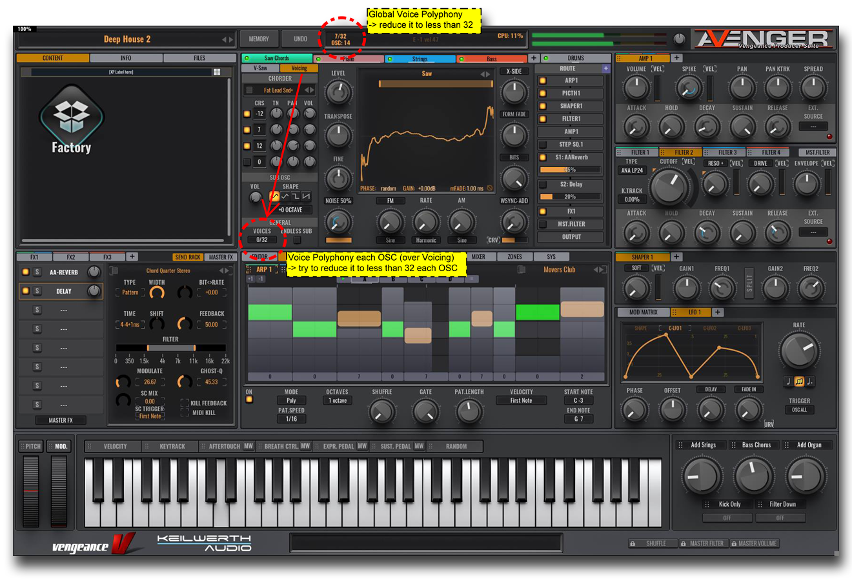852x581 pixels.
Task: Open the arp preset browser icon left of Movers Club
Action: (x=522, y=270)
